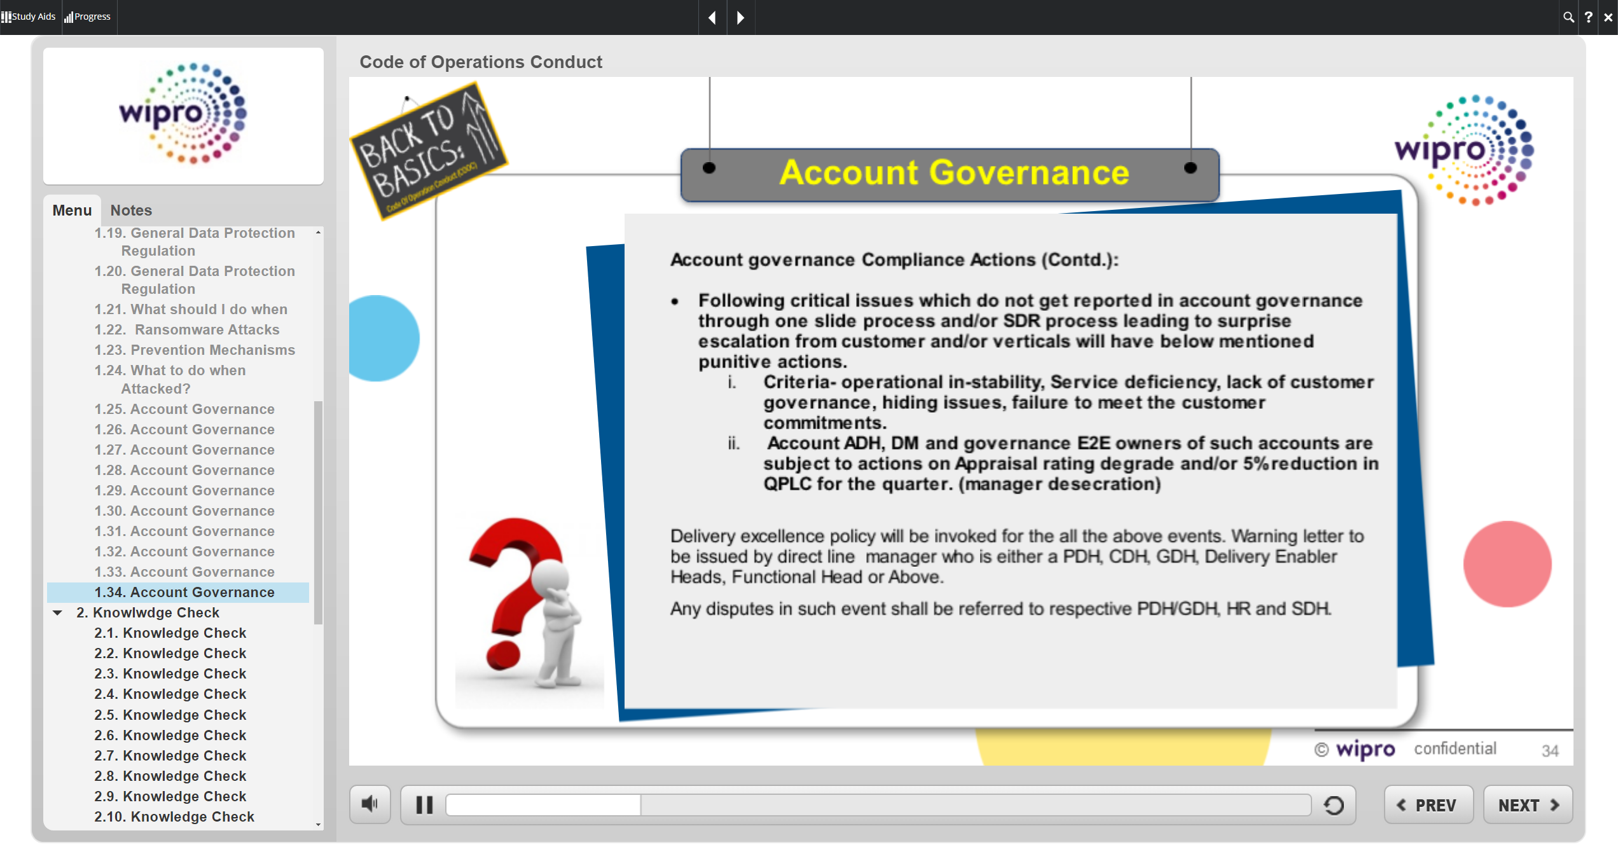This screenshot has width=1618, height=847.
Task: Go to previous page arrow in top bar
Action: click(x=712, y=17)
